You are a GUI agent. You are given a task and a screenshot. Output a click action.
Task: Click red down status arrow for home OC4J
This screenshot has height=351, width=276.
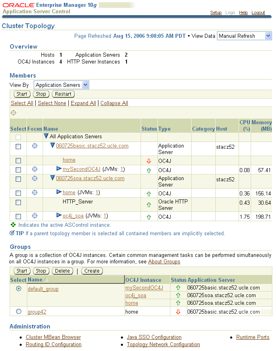(149, 161)
